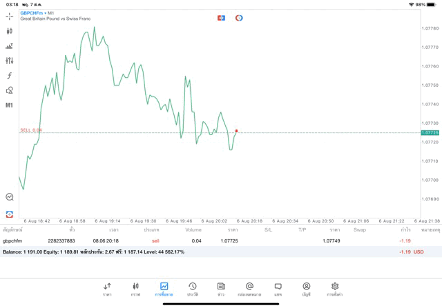Viewport: 442px width, 308px height.
Task: Click the SELL 0.04 order line label
Action: click(31, 130)
